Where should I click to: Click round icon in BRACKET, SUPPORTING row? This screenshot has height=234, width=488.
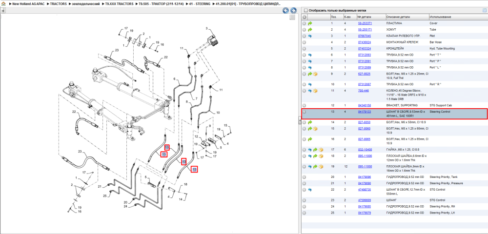coord(305,106)
